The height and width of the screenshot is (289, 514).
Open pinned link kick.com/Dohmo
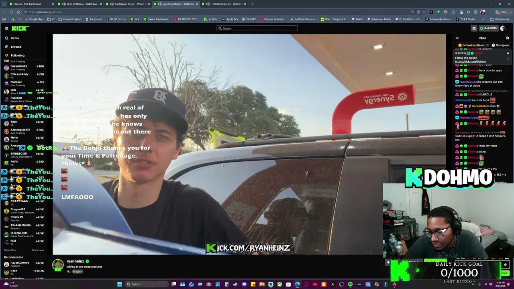(470, 61)
